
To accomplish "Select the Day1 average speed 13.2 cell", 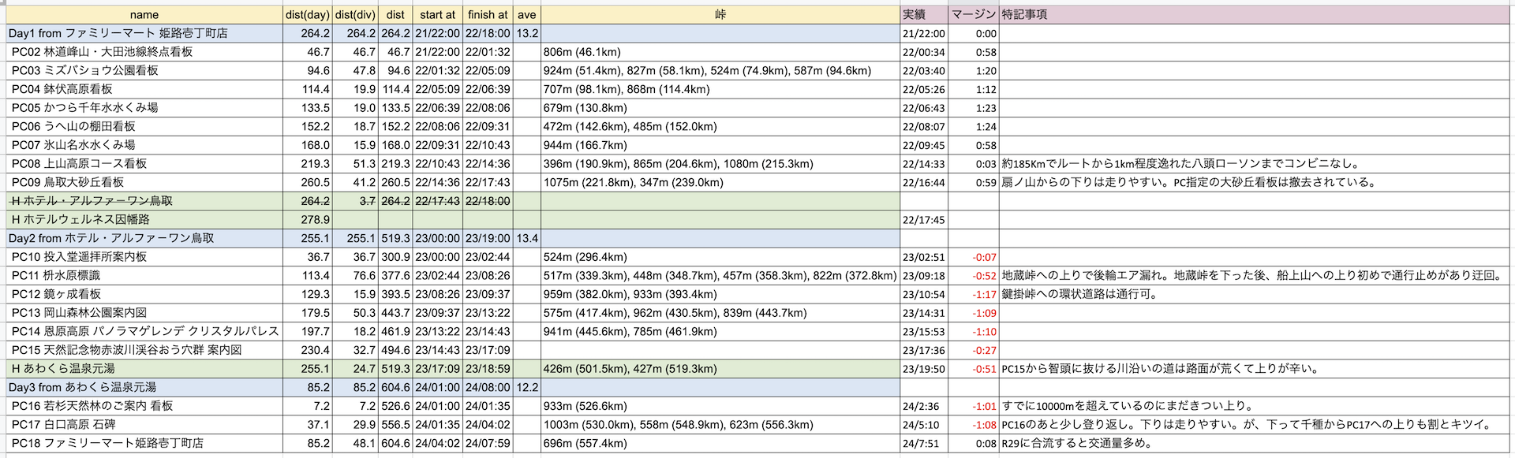I will (527, 33).
